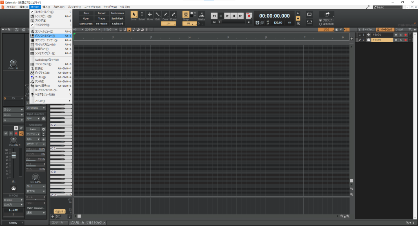Open the Input Quantize 1/16 dropdown
Viewport: 418px width, 226px height.
coord(33,118)
